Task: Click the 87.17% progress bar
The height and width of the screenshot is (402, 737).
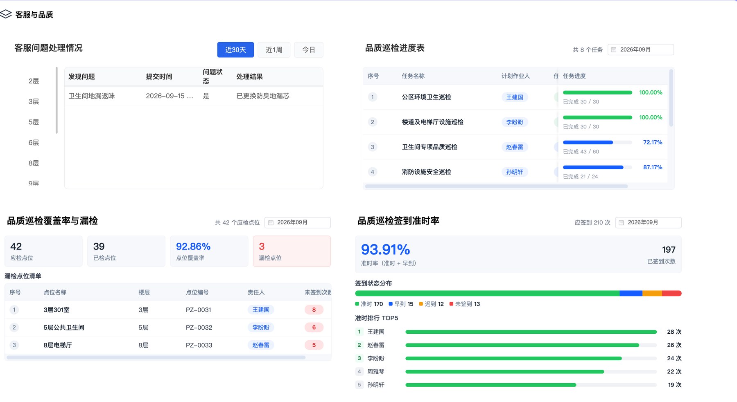Action: [x=597, y=167]
